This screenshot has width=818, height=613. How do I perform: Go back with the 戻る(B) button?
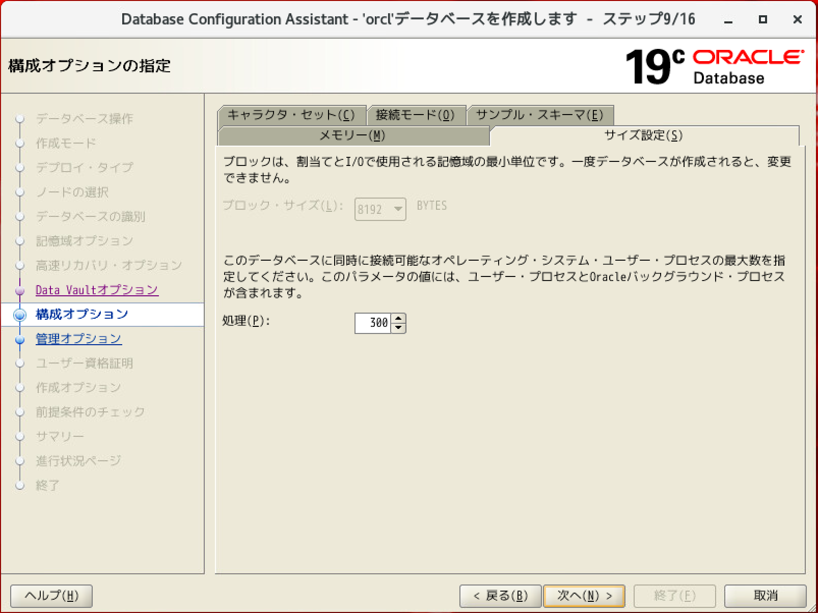coord(500,596)
